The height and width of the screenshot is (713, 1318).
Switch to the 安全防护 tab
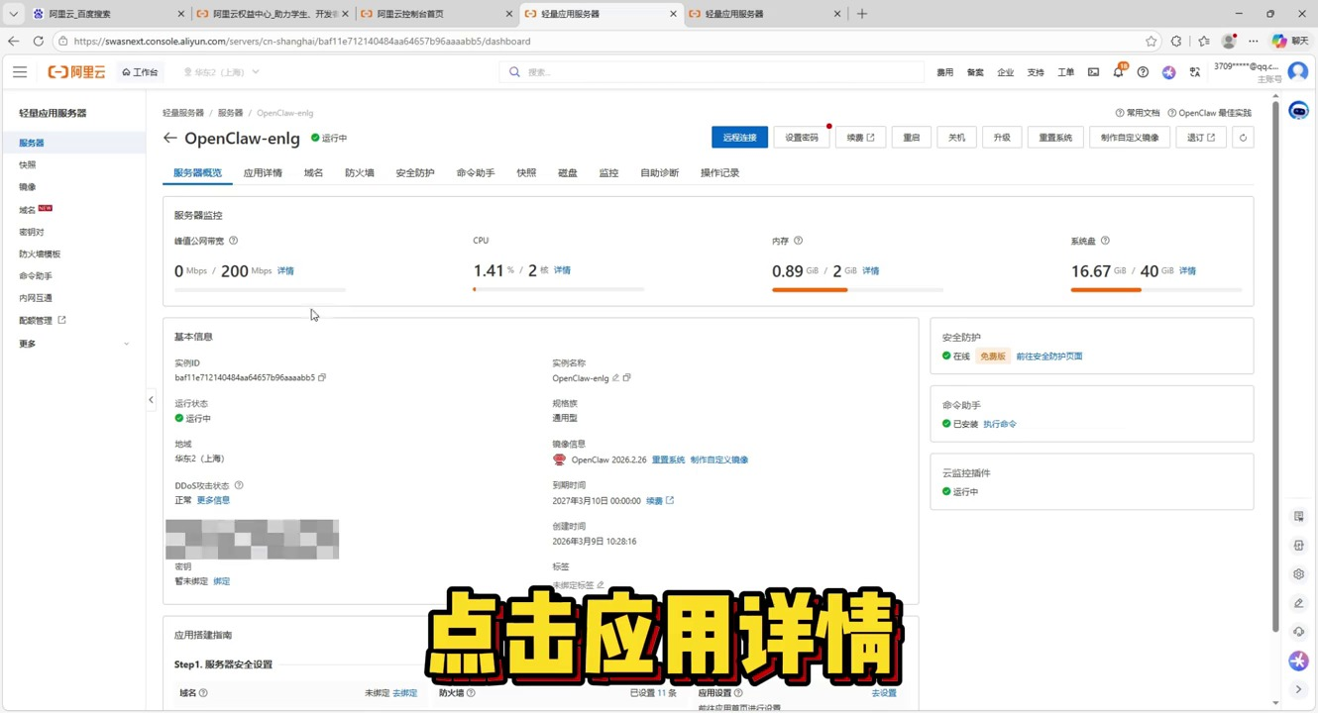pos(415,172)
